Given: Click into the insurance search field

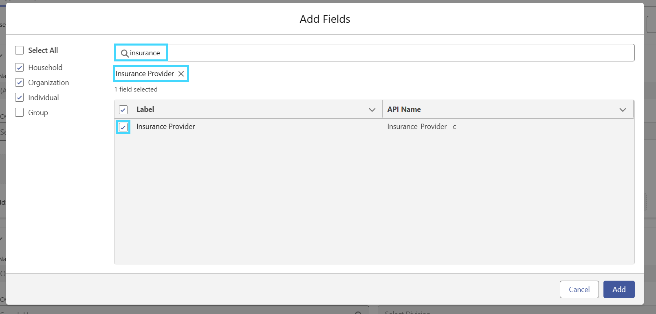Looking at the screenshot, I should pyautogui.click(x=374, y=53).
